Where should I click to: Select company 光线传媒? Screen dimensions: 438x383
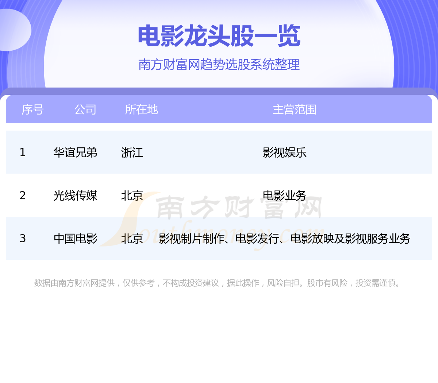pyautogui.click(x=75, y=195)
